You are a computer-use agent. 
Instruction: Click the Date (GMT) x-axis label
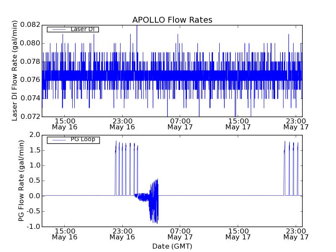(172, 246)
